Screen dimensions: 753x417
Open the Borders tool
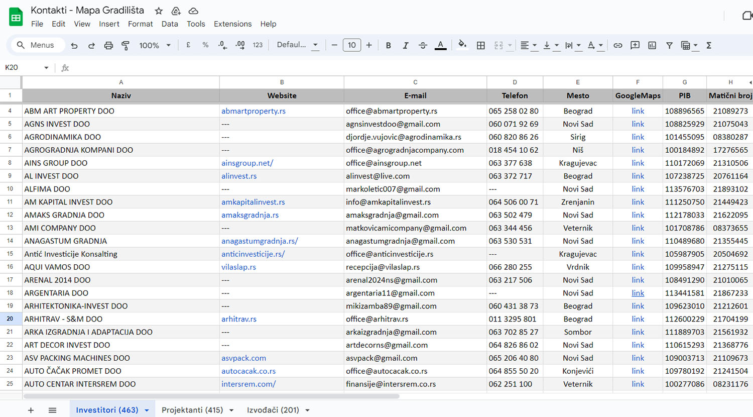coord(480,45)
